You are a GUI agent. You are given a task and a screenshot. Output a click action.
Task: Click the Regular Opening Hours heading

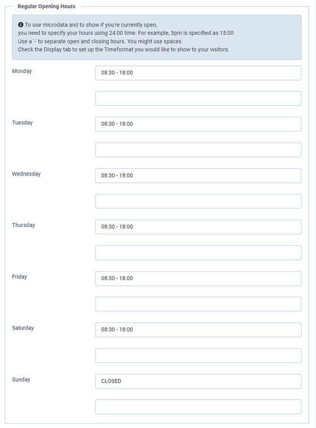(x=45, y=6)
